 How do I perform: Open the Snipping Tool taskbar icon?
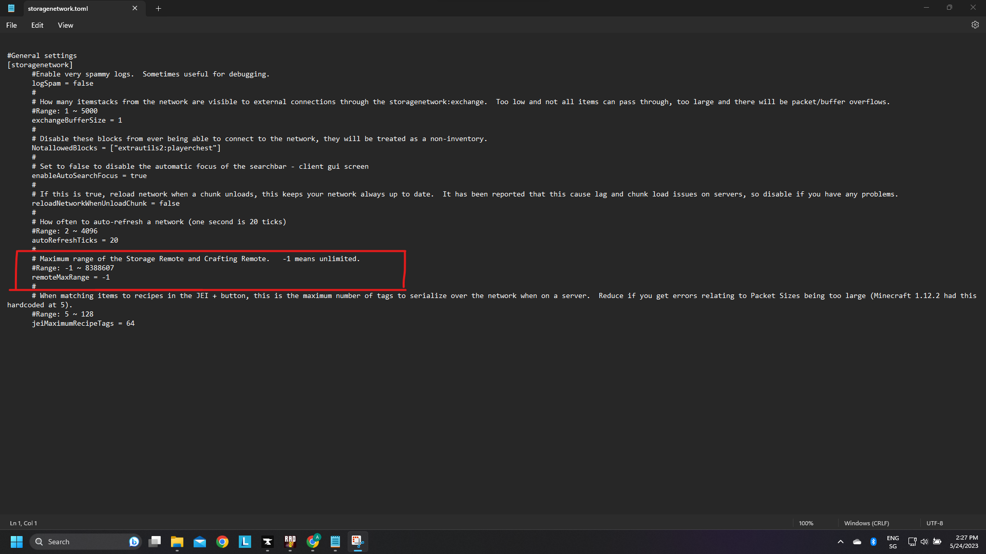point(357,542)
